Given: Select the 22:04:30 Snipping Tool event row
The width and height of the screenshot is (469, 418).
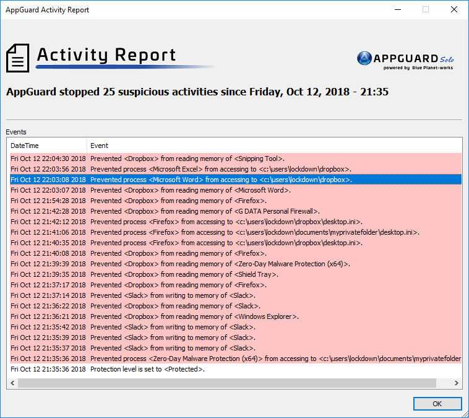Looking at the screenshot, I should pyautogui.click(x=236, y=159).
